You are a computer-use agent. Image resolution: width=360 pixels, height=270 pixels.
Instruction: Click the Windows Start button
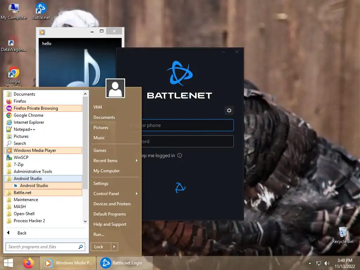[8, 263]
